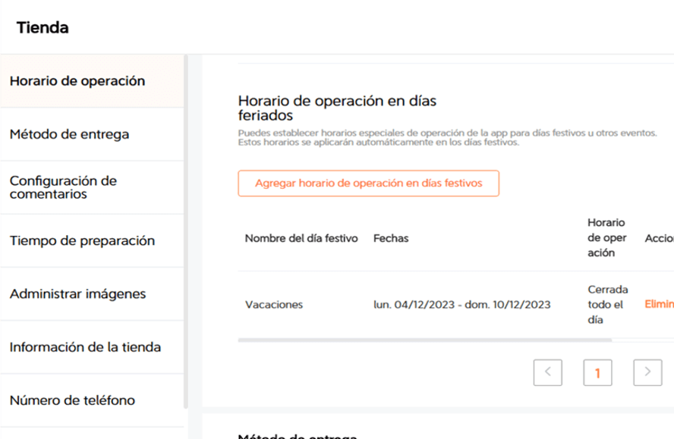Open Método de entrega in the sidebar

pos(70,134)
